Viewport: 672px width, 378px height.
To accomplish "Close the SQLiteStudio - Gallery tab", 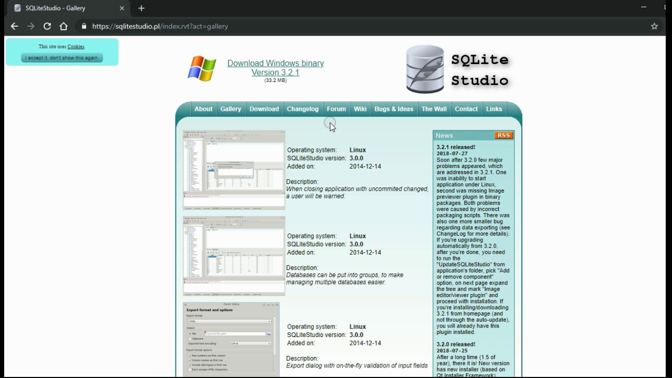I will coord(122,8).
